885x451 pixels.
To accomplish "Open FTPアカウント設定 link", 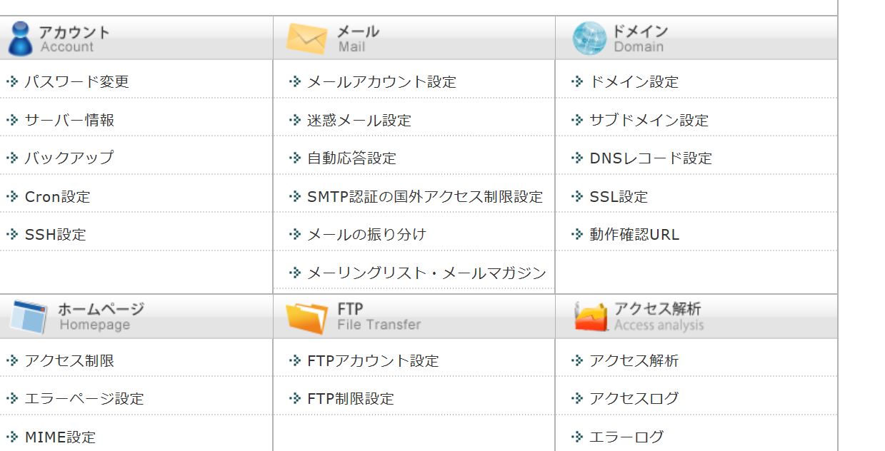I will pyautogui.click(x=373, y=360).
